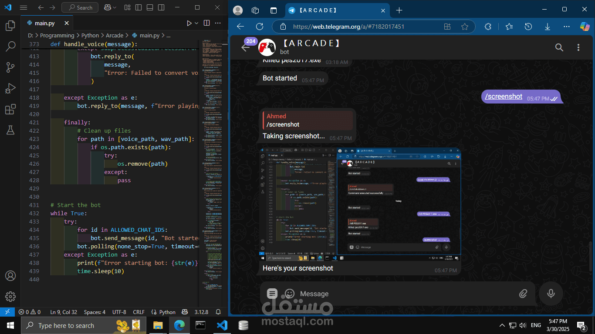Toggle the bottom panel in VS Code
This screenshot has height=334, width=595.
[150, 7]
